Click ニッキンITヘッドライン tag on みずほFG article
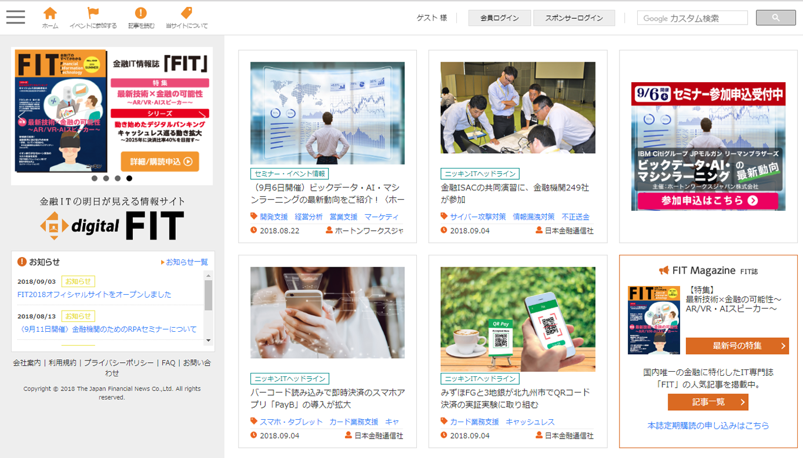This screenshot has height=458, width=803. 480,379
